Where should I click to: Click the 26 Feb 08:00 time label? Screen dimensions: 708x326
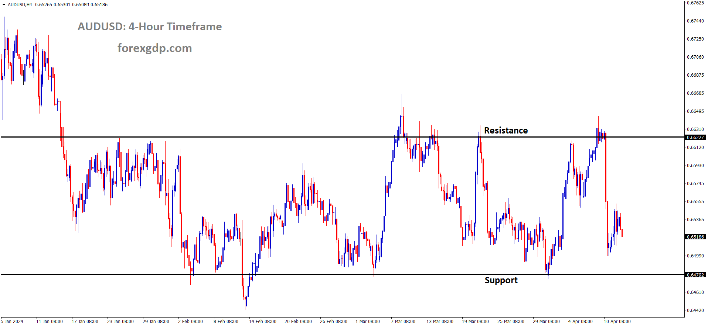click(x=334, y=321)
